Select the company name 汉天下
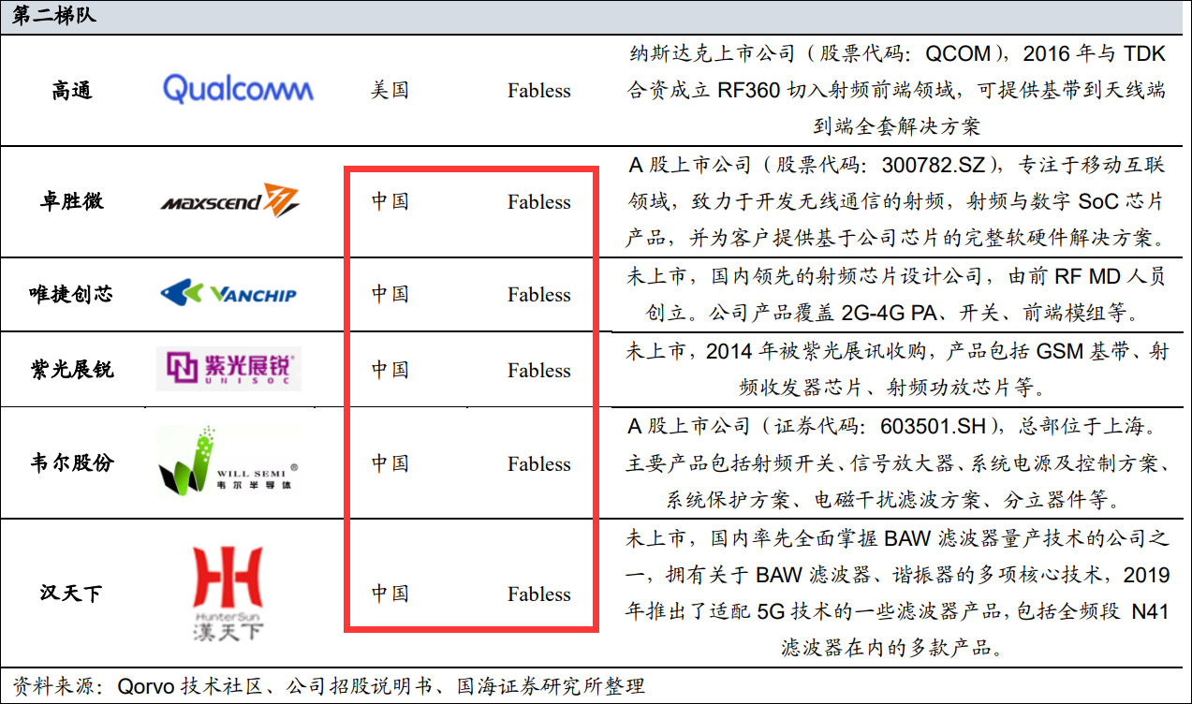 72,594
